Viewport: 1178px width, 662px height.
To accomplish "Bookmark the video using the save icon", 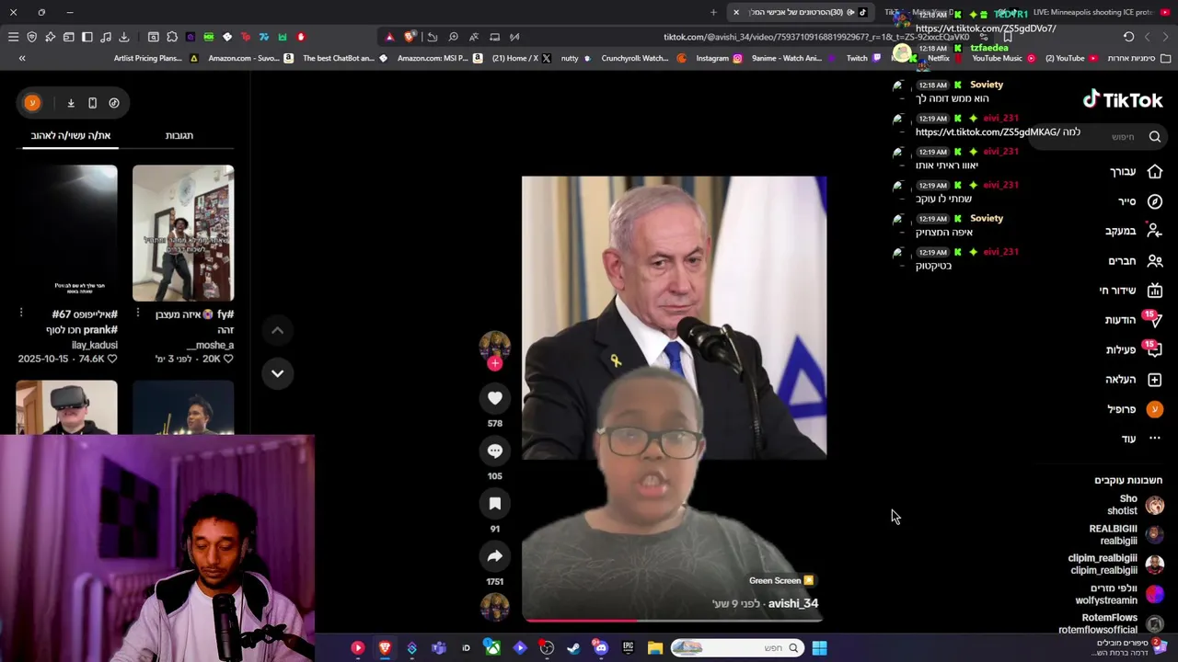I will click(495, 503).
